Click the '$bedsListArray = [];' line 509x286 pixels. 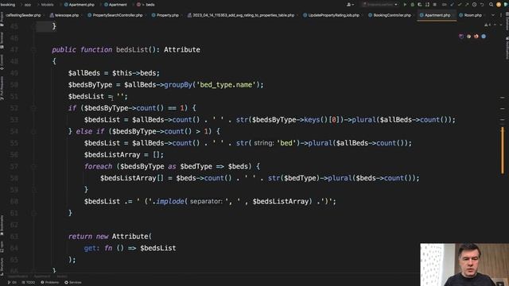click(124, 155)
